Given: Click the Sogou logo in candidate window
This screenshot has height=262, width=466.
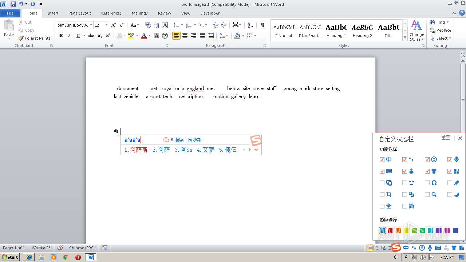Looking at the screenshot, I should click(256, 140).
